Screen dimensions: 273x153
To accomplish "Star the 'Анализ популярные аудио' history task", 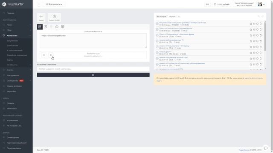I will click(251, 59).
